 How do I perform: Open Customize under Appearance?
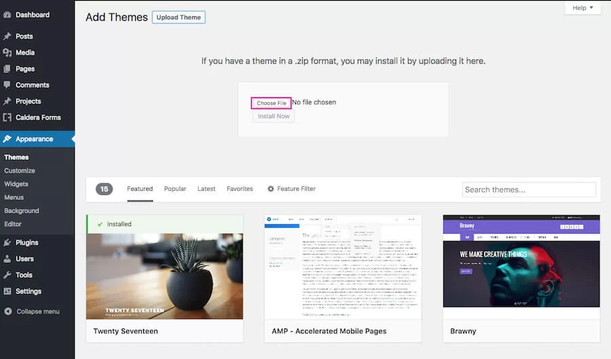(20, 171)
